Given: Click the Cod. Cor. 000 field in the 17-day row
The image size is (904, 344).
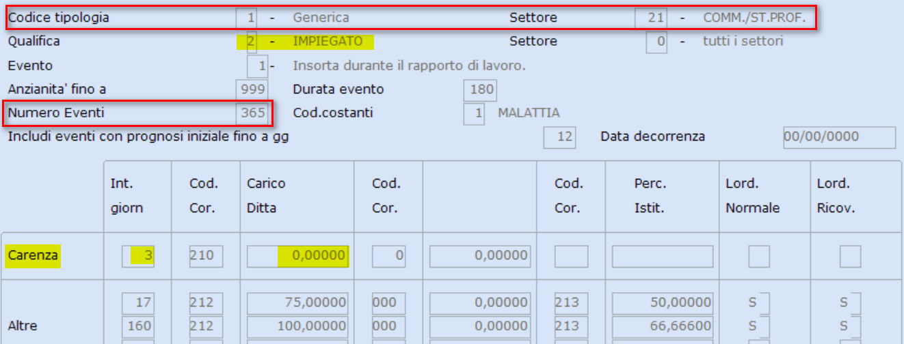Looking at the screenshot, I should [x=388, y=302].
